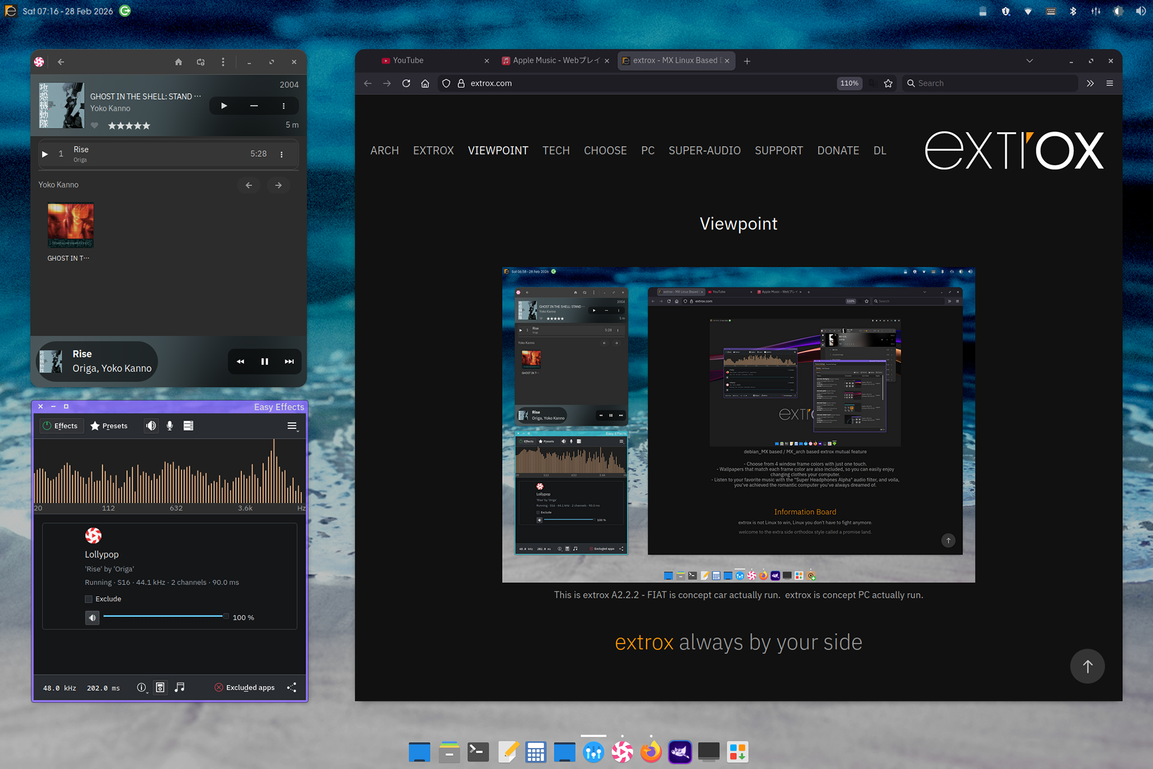
Task: Bookmark the page with the star icon
Action: pyautogui.click(x=888, y=84)
